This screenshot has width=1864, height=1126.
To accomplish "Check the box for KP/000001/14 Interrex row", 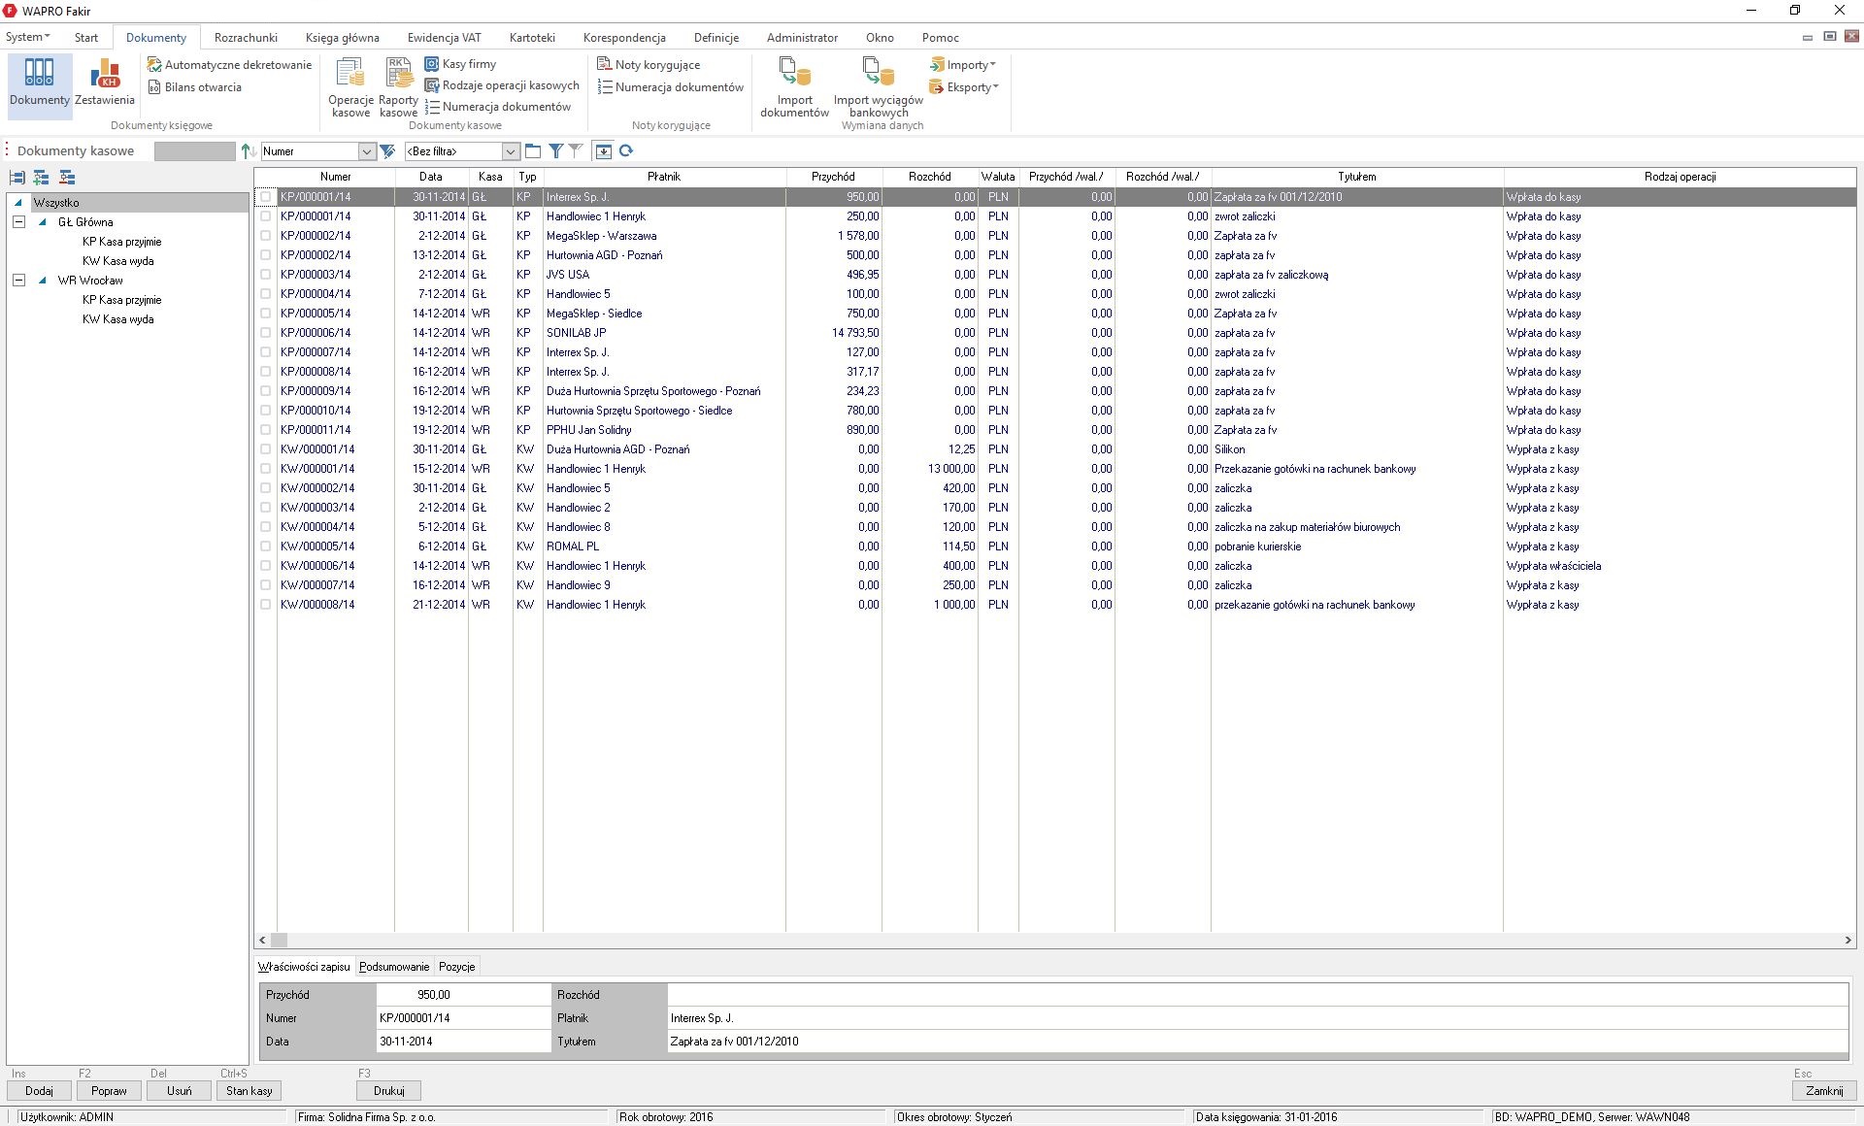I will pyautogui.click(x=265, y=197).
